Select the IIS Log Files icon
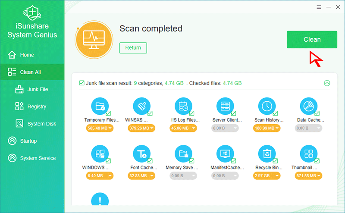Image resolution: width=345 pixels, height=213 pixels. click(183, 106)
